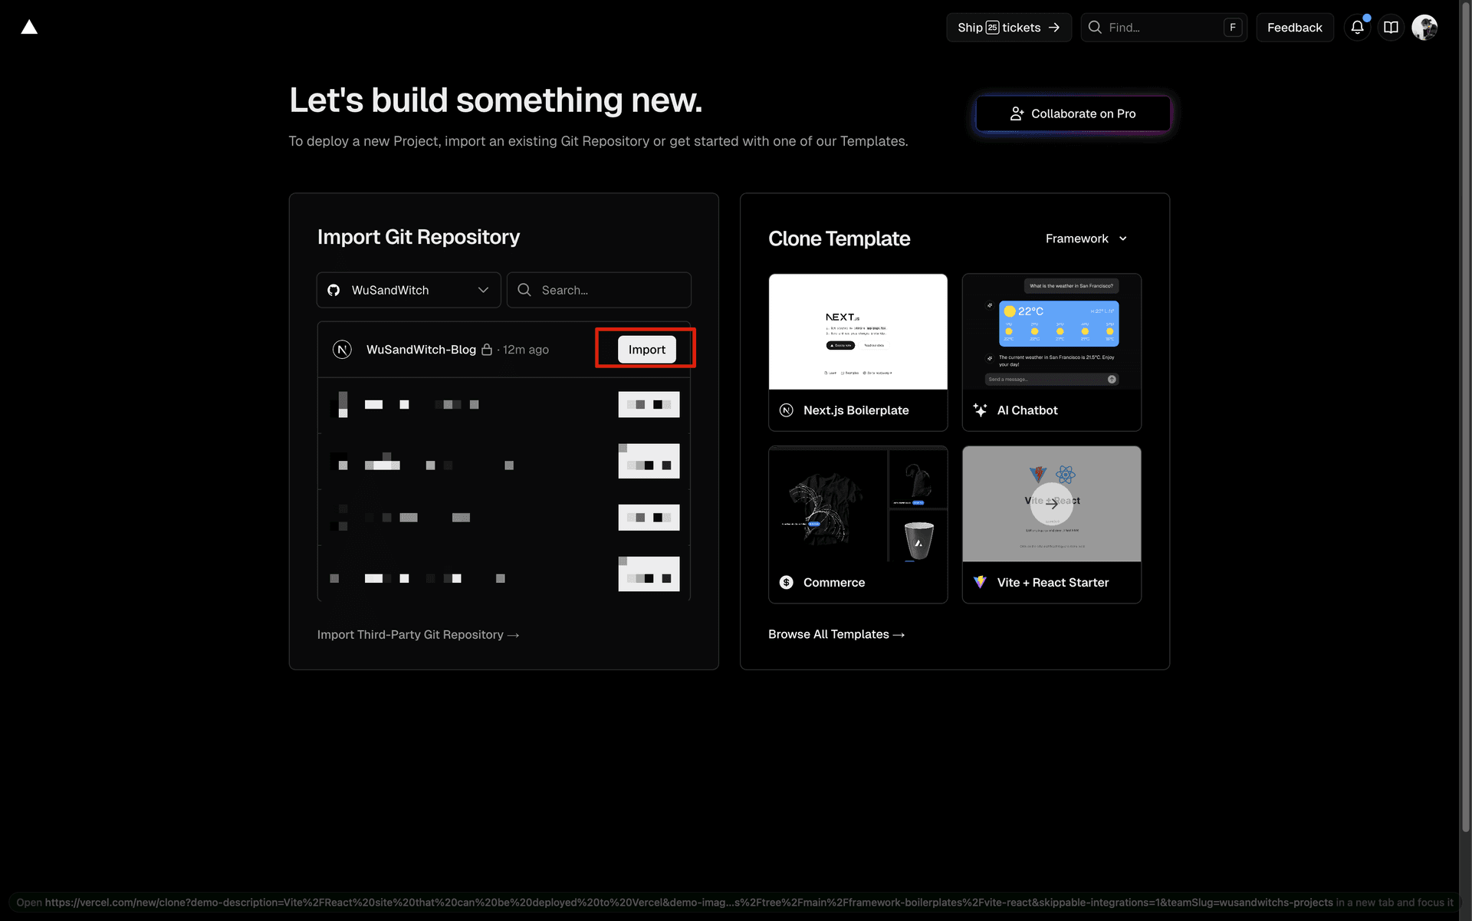Click the Collaborate on Pro button
Viewport: 1472px width, 921px height.
coord(1073,113)
